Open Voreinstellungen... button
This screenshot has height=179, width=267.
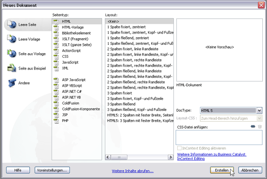point(52,170)
